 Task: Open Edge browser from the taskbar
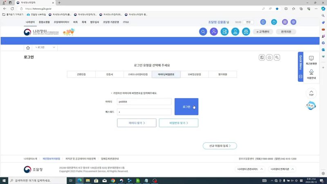point(79,181)
